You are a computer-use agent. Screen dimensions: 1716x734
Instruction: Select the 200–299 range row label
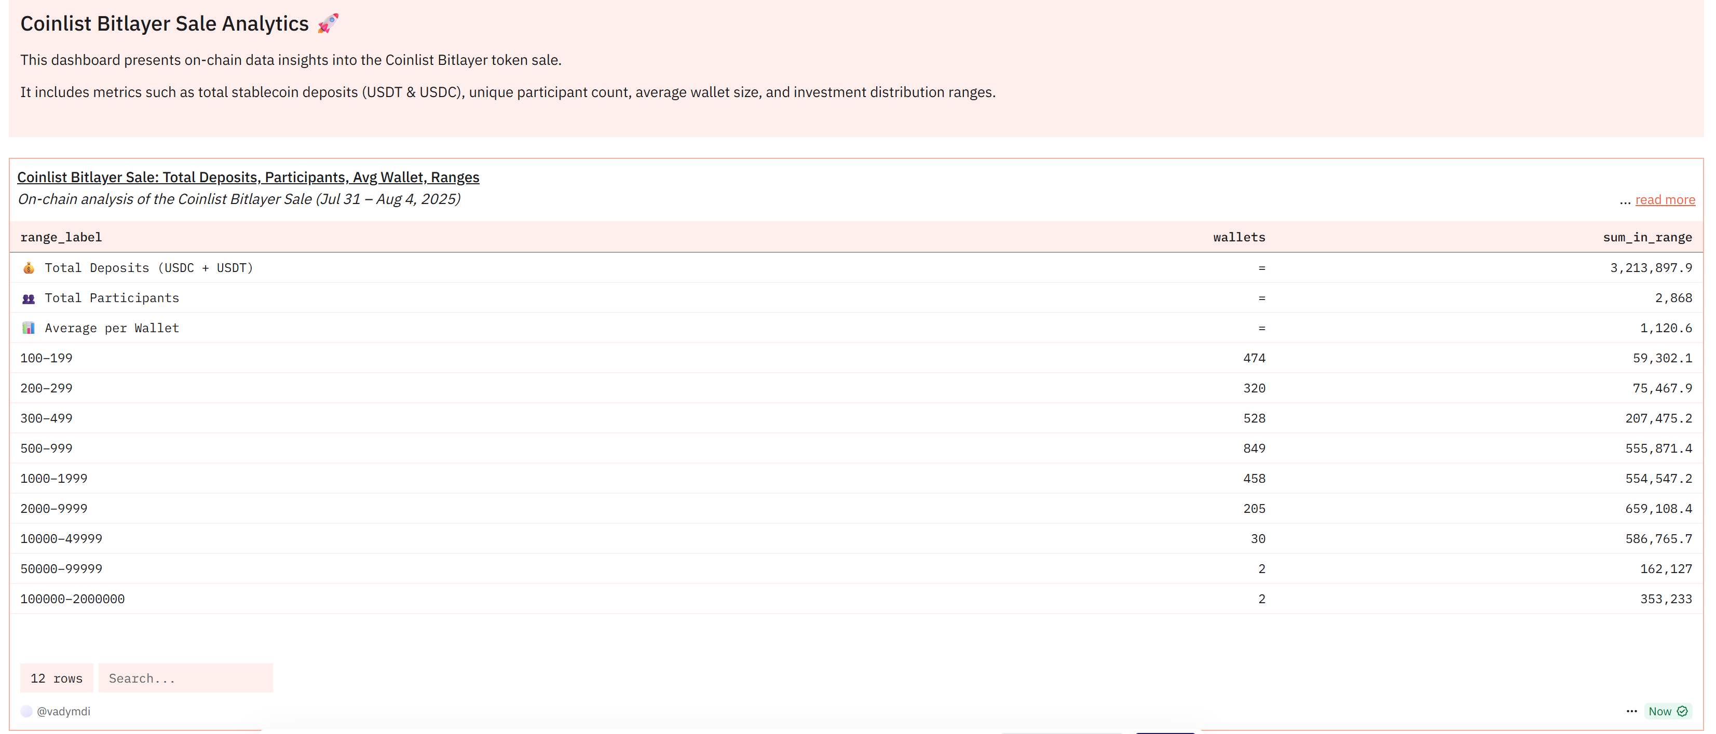[47, 388]
